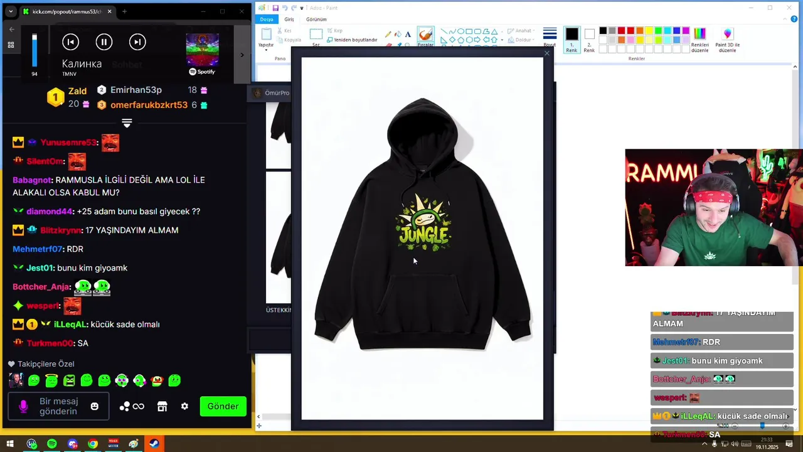Click username diamond44 in chat
803x452 pixels.
[x=49, y=212]
